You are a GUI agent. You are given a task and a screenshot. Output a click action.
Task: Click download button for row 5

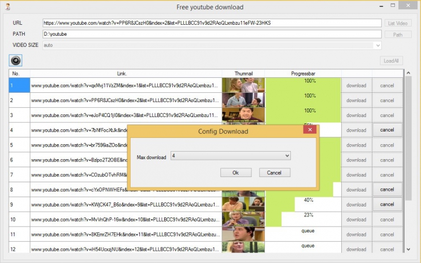(x=356, y=145)
